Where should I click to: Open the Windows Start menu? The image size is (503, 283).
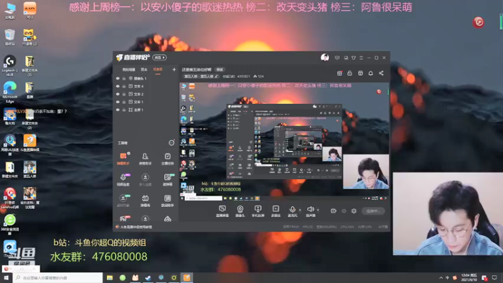[6, 277]
